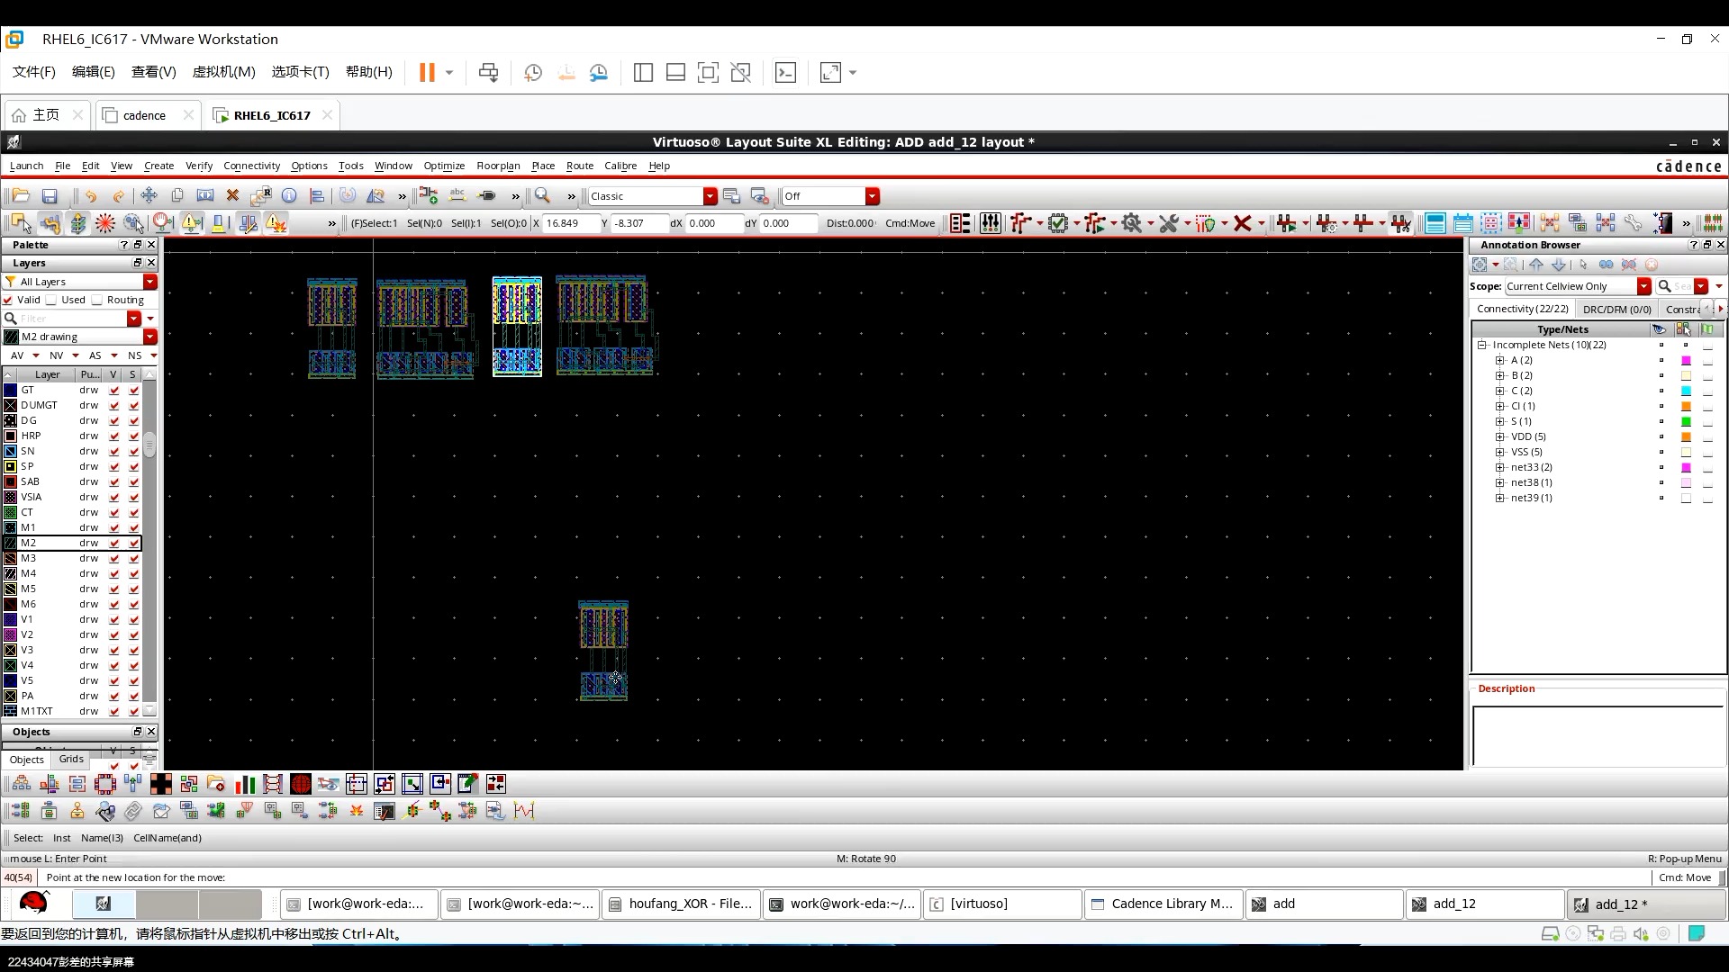
Task: Expand the VDD (5) net tree item
Action: (1500, 436)
